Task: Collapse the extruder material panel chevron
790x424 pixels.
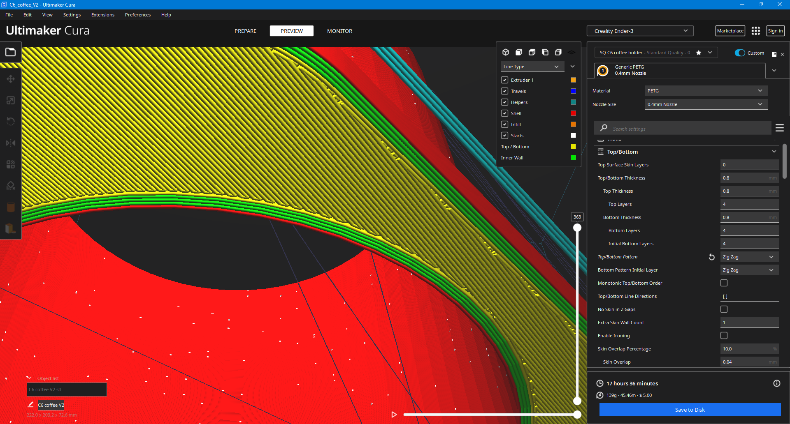Action: coord(774,71)
